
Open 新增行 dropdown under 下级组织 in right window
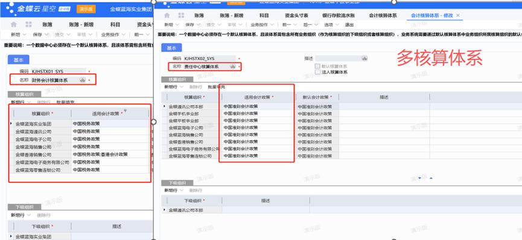point(182,191)
